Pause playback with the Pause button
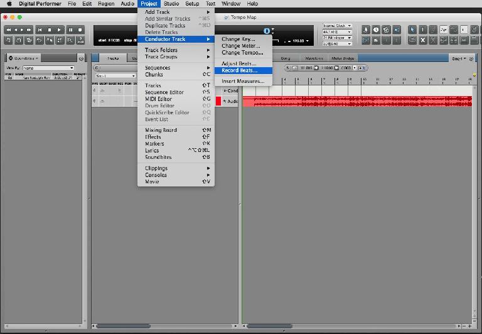Screen dimensions: 482x334 (70, 30)
